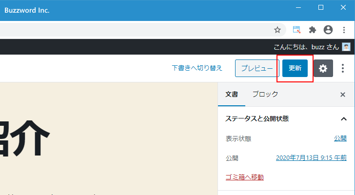
Task: Open the Chrome extensions puzzle icon
Action: pyautogui.click(x=313, y=30)
